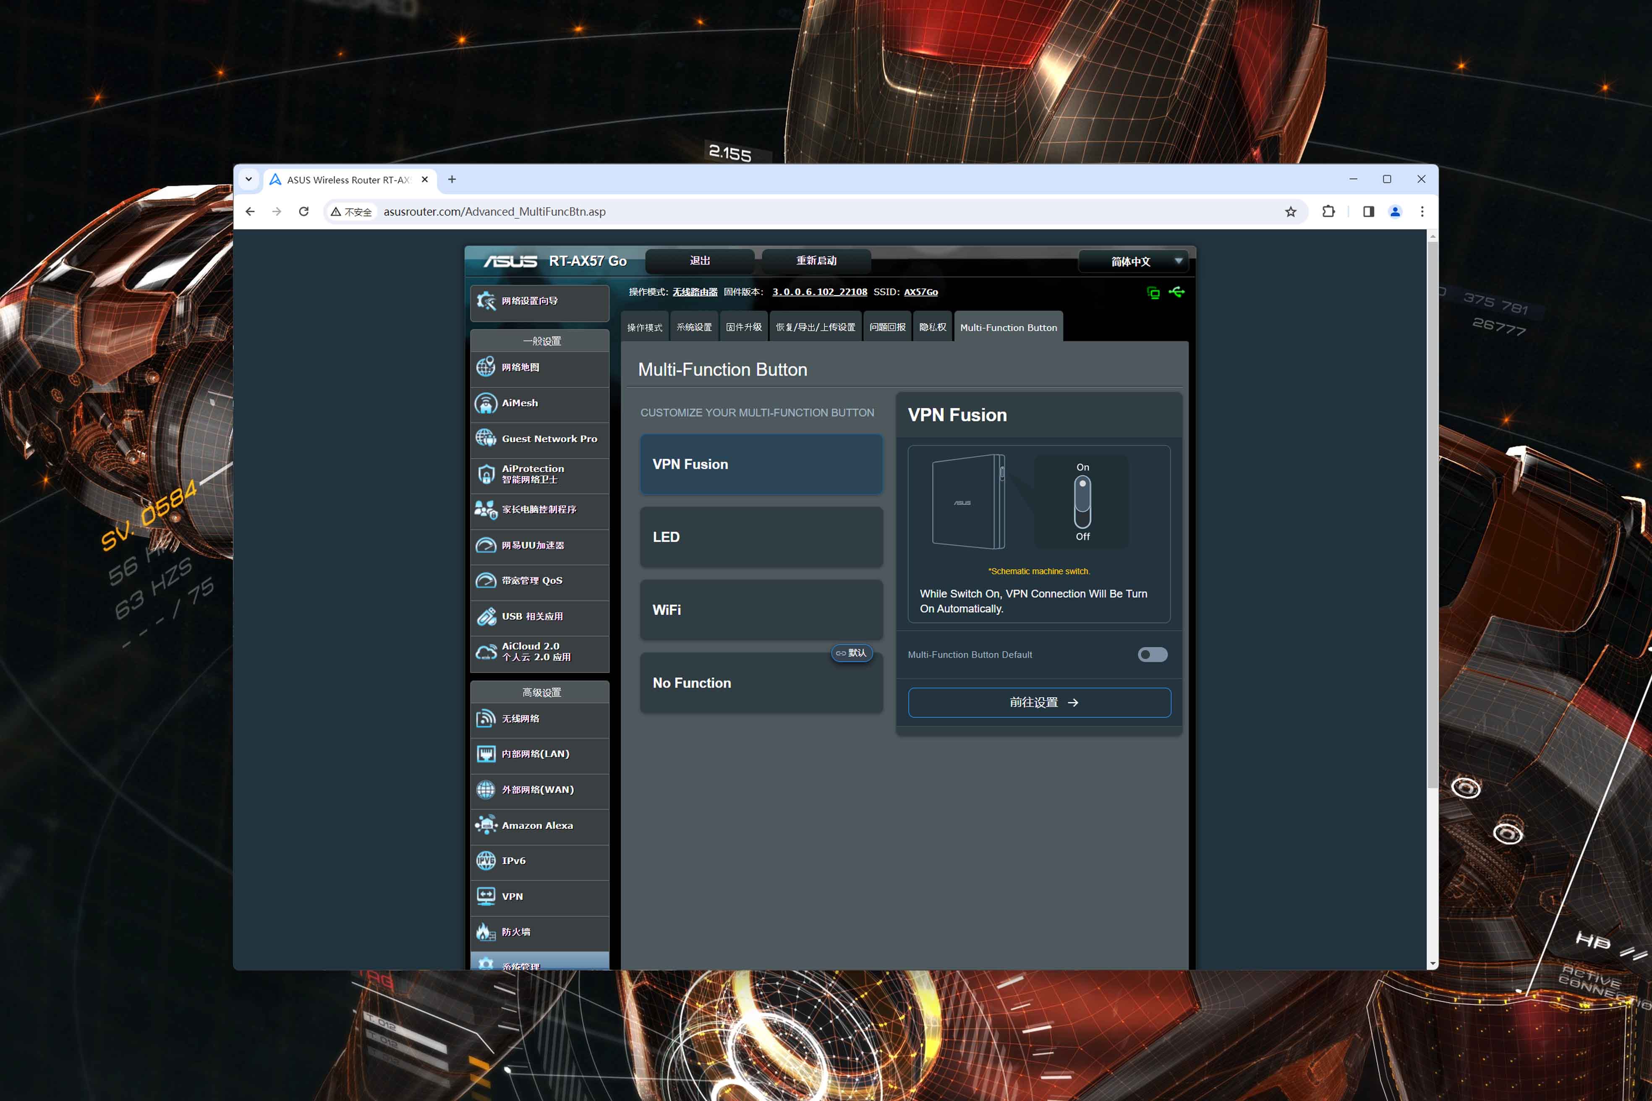This screenshot has height=1101, width=1652.
Task: Open the Chrome side panel icon
Action: click(x=1368, y=211)
